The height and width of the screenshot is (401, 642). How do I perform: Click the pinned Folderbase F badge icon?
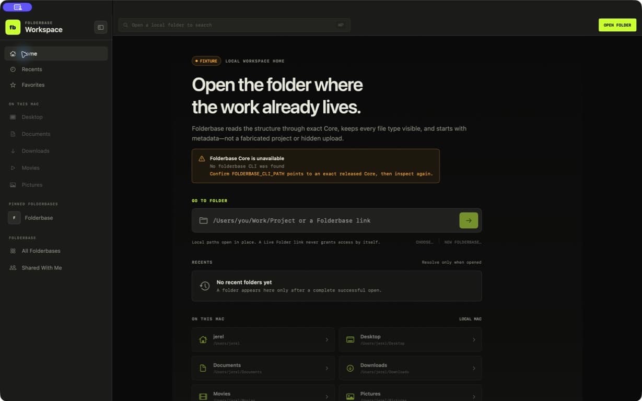(x=14, y=218)
